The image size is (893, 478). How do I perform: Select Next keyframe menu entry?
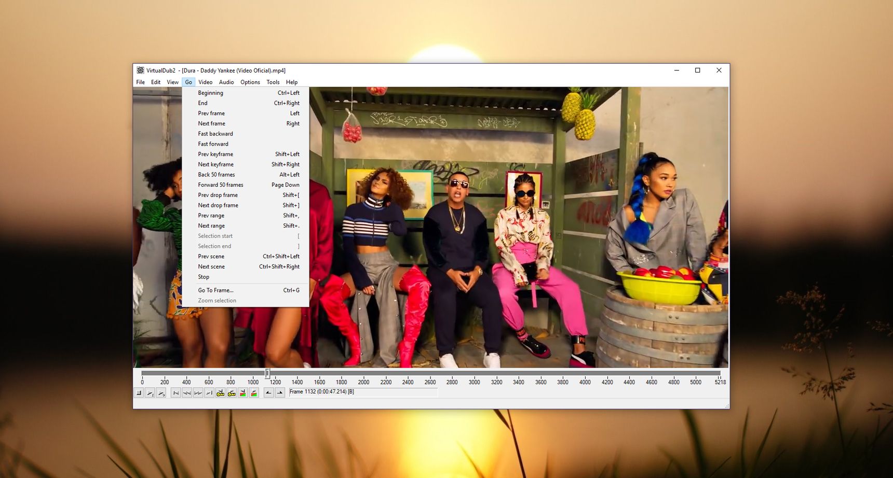click(x=246, y=165)
